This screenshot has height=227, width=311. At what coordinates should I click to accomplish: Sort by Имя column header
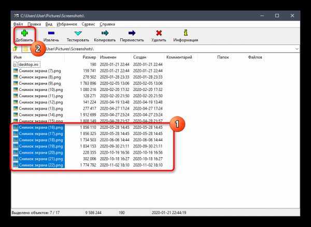coord(18,57)
